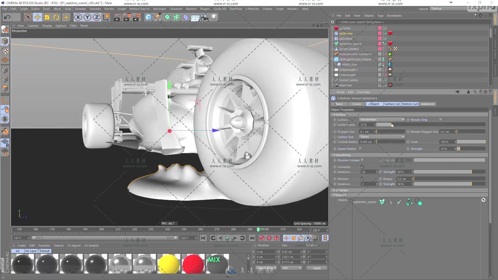Add a Cube primitive object
Viewport: 498px width, 280px height.
148,17
